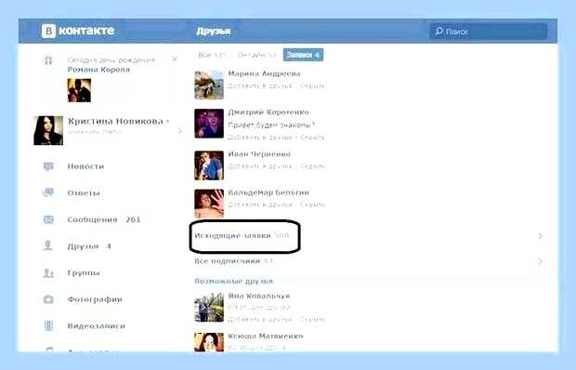This screenshot has height=370, width=576.
Task: Open Дмитрий Коротенко's profile link
Action: pyautogui.click(x=268, y=112)
